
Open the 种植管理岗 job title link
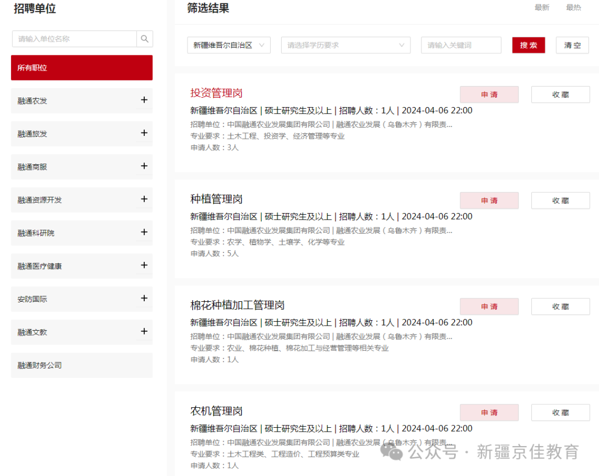coord(216,199)
